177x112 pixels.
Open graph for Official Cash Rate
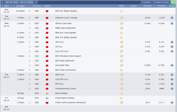pyautogui.click(x=172, y=23)
